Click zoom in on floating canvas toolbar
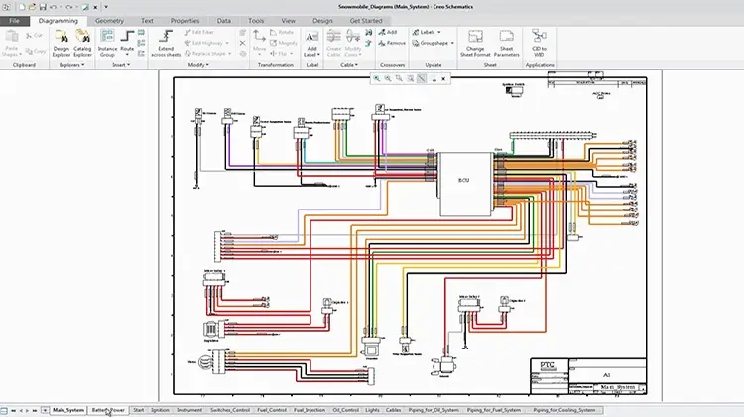The image size is (744, 417). (376, 78)
